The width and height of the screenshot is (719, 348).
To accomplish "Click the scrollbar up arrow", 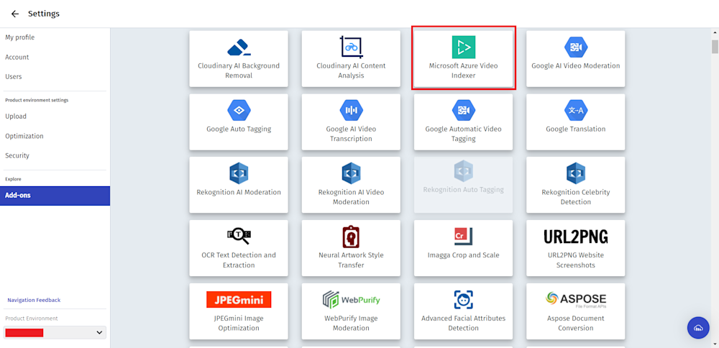I will click(715, 32).
